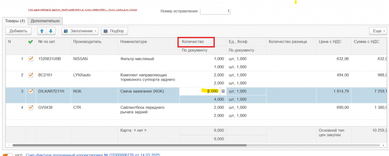Click the move row up arrow

(42, 31)
